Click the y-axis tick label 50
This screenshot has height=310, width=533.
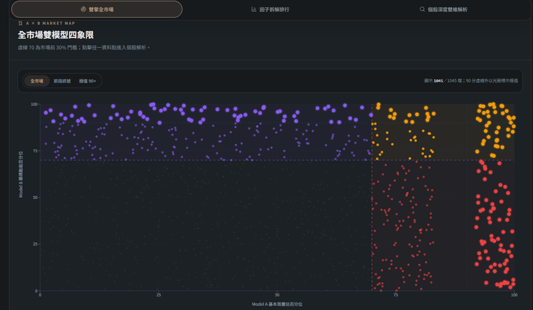35,197
